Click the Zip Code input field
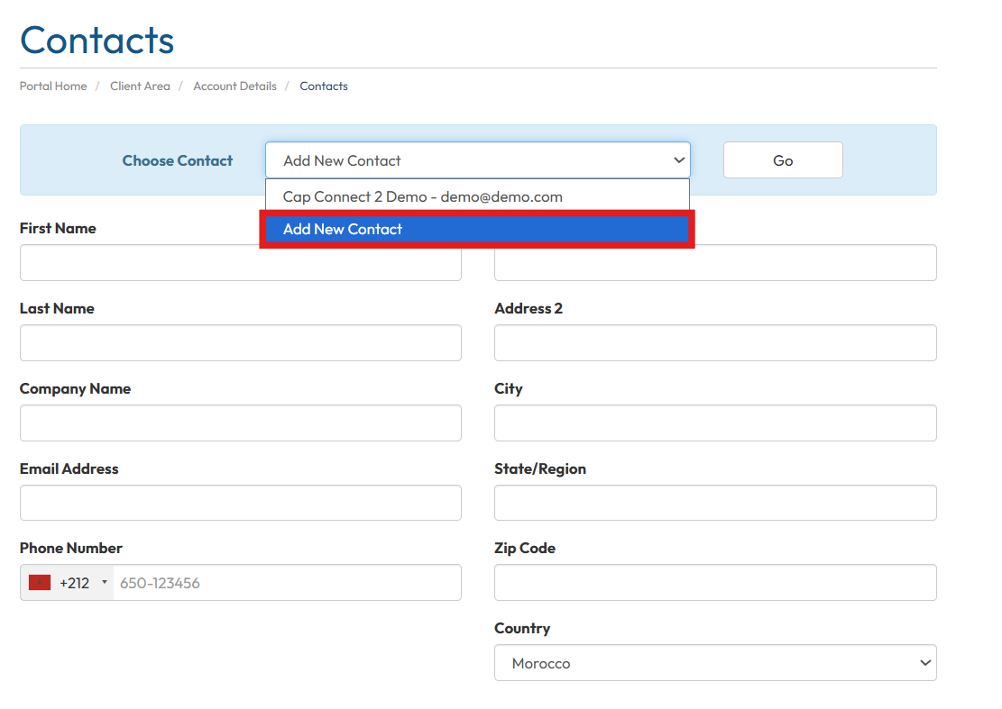This screenshot has width=1002, height=709. point(714,583)
